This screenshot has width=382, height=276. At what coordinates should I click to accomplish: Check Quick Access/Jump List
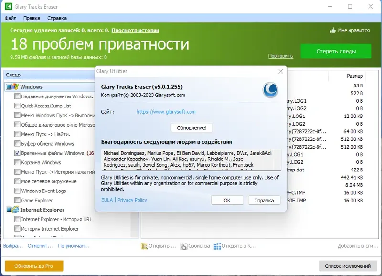pyautogui.click(x=17, y=106)
